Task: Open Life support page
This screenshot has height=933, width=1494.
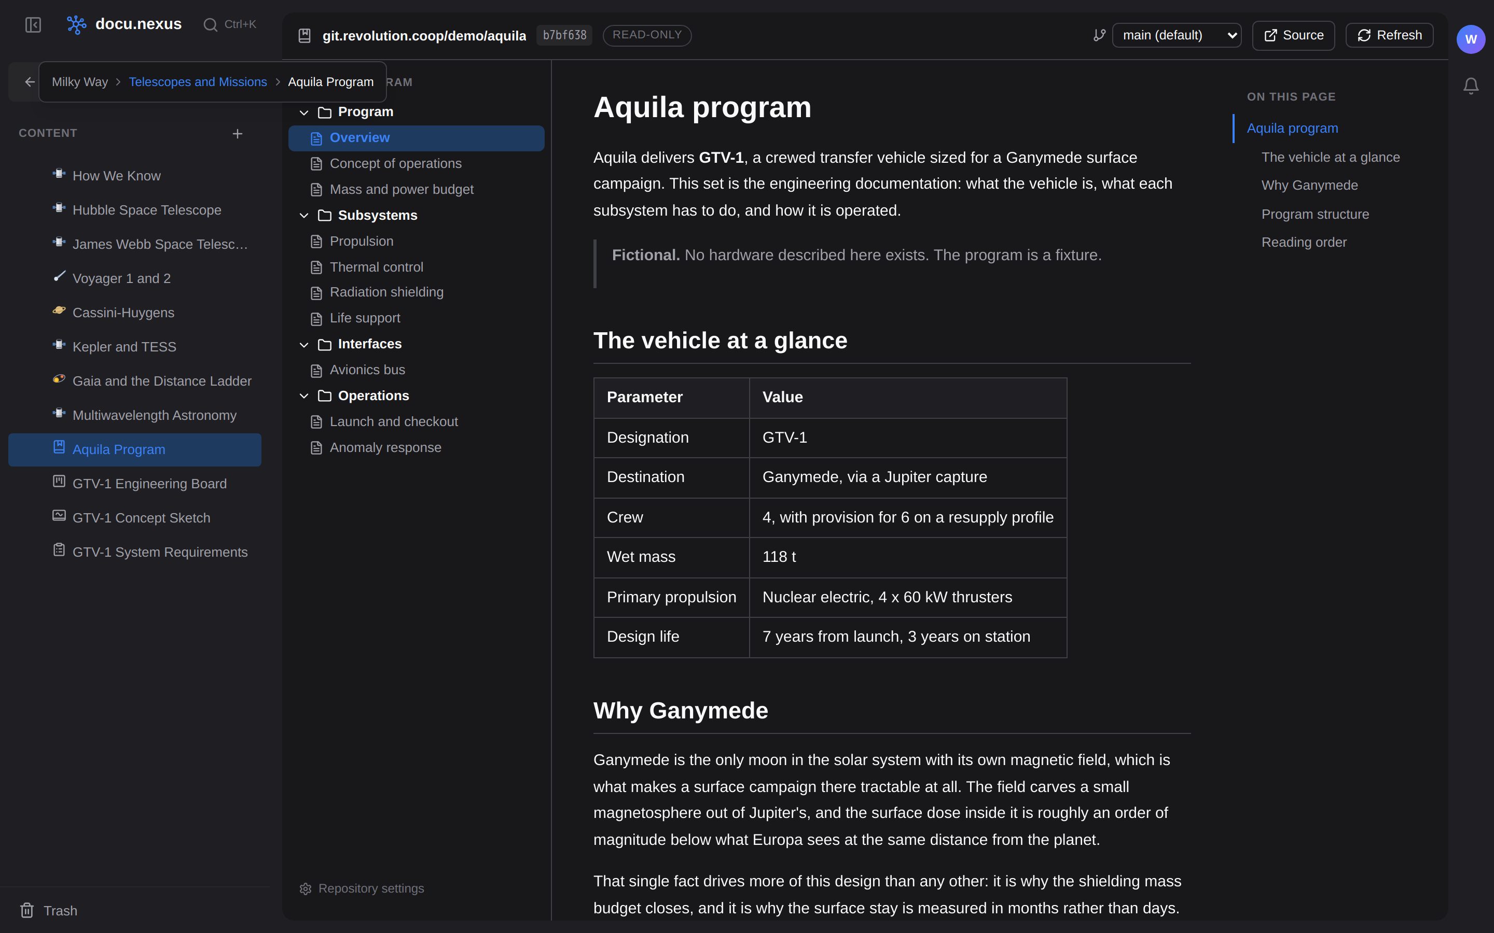Action: pyautogui.click(x=416, y=318)
